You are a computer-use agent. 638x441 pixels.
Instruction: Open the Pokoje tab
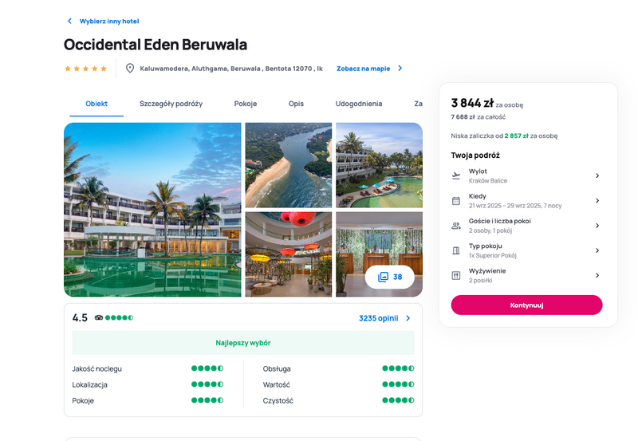coord(246,104)
